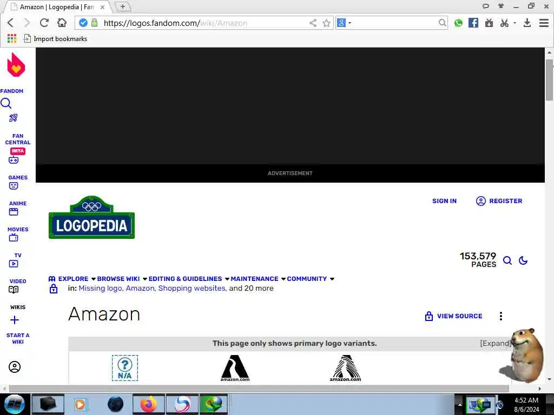554x415 pixels.
Task: Open the N/A placeholder logo thumbnail
Action: point(125,368)
